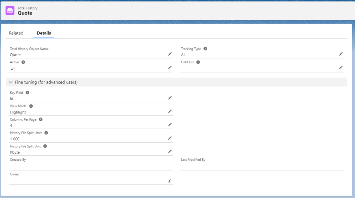Viewport: 355px width, 198px height.
Task: Edit the Total History Object Name field
Action: (170, 54)
